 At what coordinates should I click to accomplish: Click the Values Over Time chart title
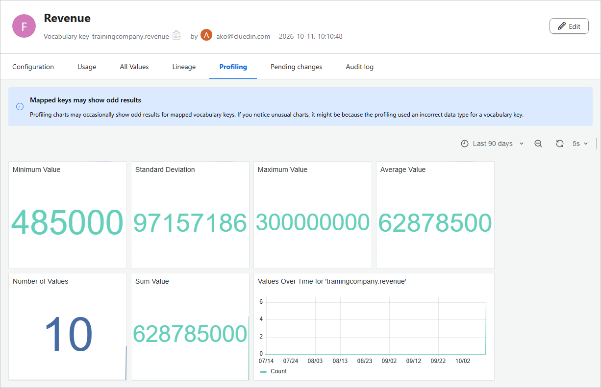pos(332,281)
